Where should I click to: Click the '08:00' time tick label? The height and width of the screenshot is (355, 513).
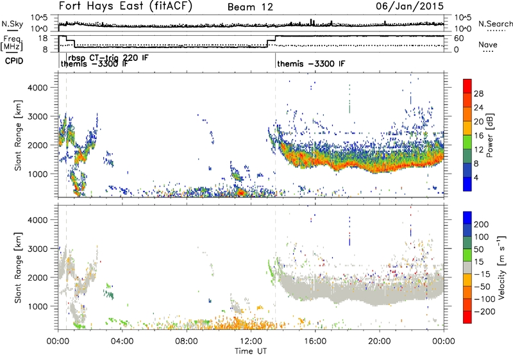tap(187, 342)
